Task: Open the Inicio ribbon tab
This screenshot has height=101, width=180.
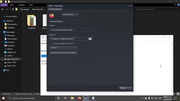Action: point(12,5)
